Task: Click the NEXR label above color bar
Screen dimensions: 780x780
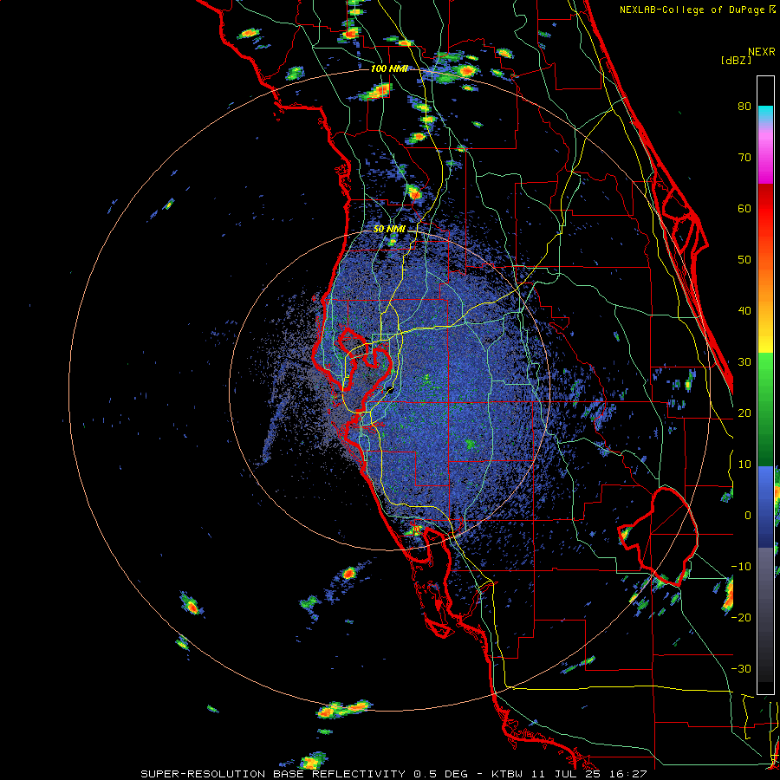Action: pyautogui.click(x=762, y=52)
